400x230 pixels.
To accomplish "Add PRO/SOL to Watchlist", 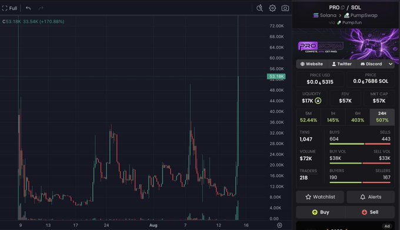I will click(320, 197).
